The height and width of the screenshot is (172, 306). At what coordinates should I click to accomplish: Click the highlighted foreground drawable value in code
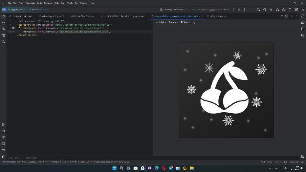pos(84,32)
